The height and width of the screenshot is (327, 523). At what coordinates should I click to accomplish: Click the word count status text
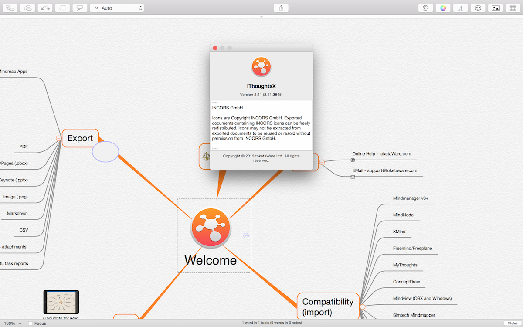pyautogui.click(x=273, y=323)
